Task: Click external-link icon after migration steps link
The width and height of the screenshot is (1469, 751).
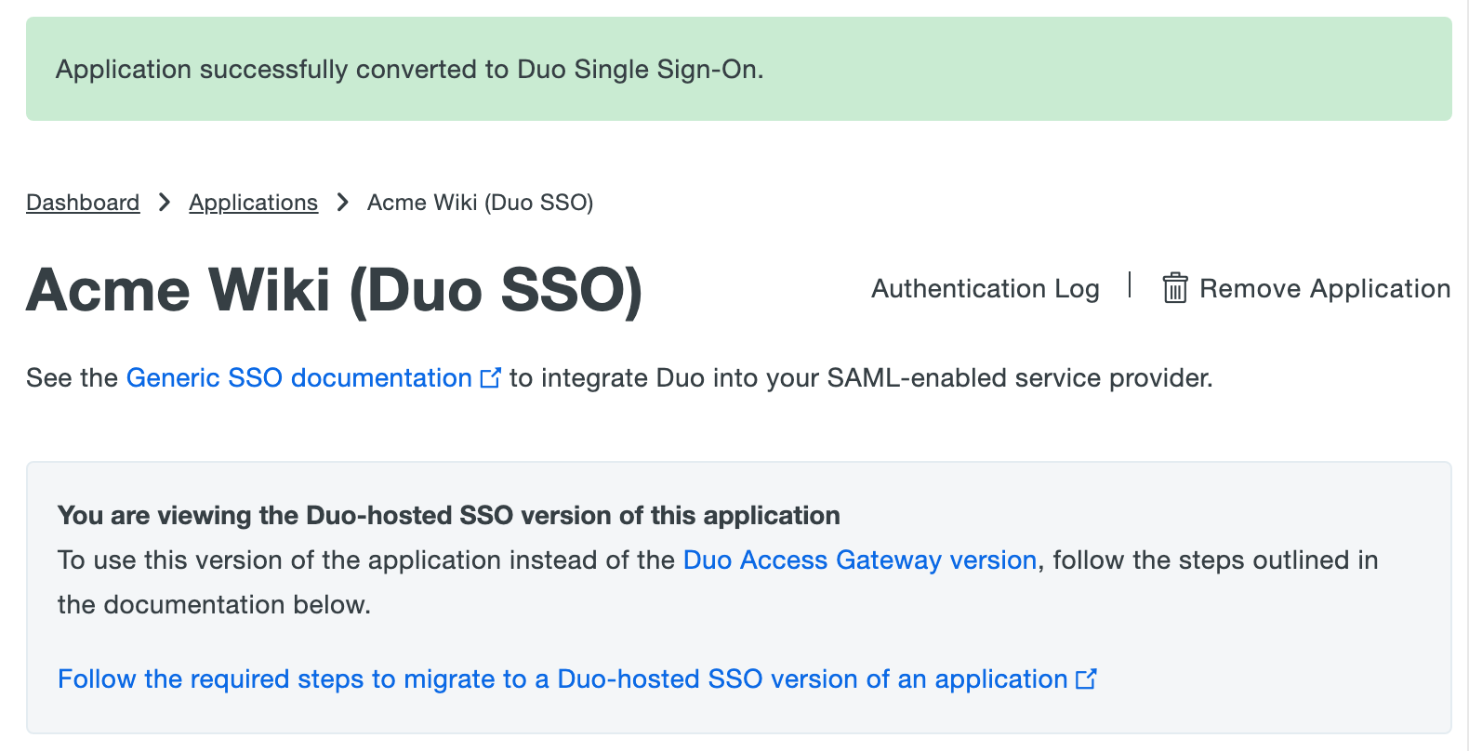Action: 1086,679
